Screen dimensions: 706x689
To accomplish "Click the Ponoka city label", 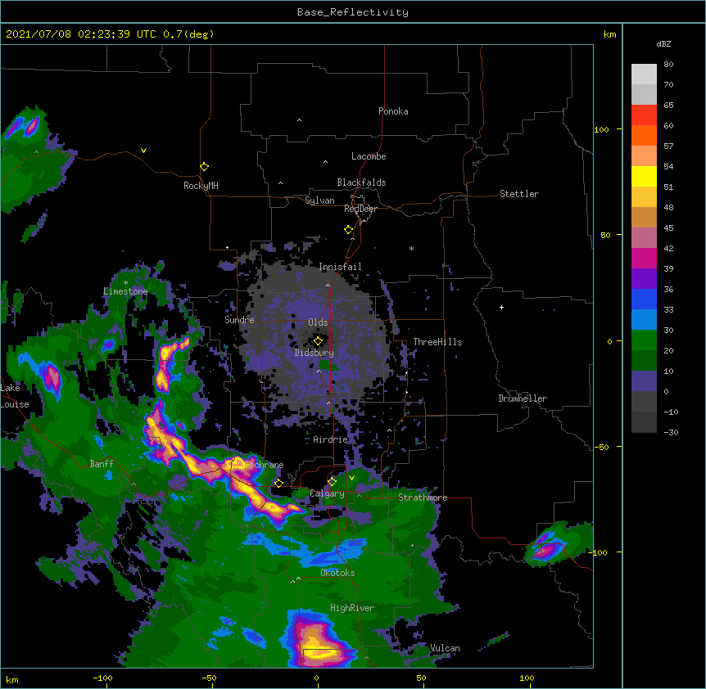I will pos(393,111).
